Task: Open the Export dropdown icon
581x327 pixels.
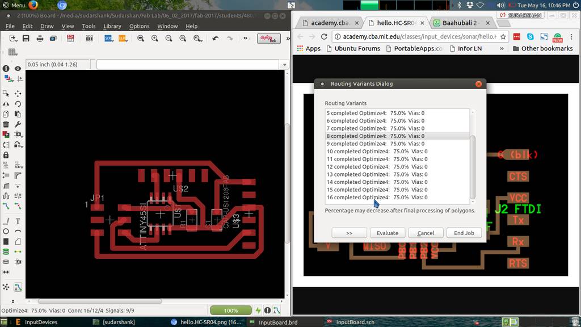Action: 14,38
